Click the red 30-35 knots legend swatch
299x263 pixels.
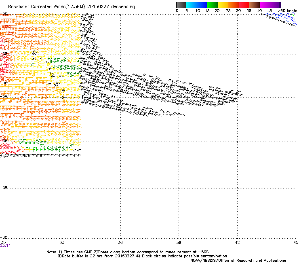(244, 5)
